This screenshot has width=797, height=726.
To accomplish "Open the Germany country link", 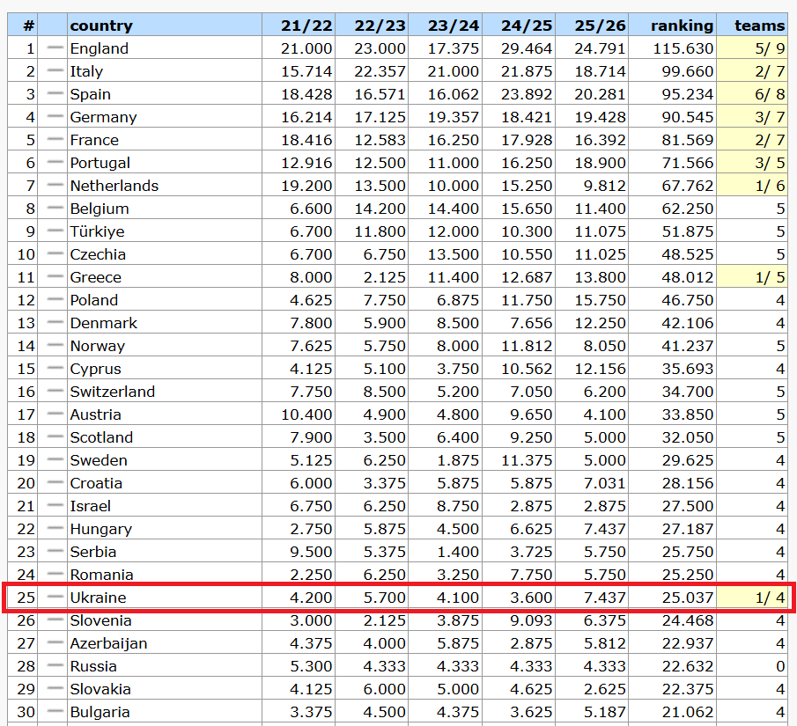I will (103, 117).
